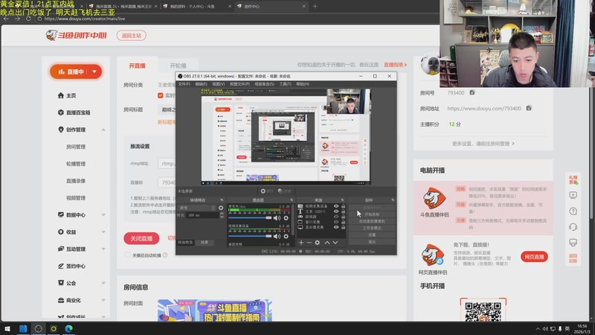Remove selected OBS source with minus
The image size is (595, 335).
(x=309, y=243)
